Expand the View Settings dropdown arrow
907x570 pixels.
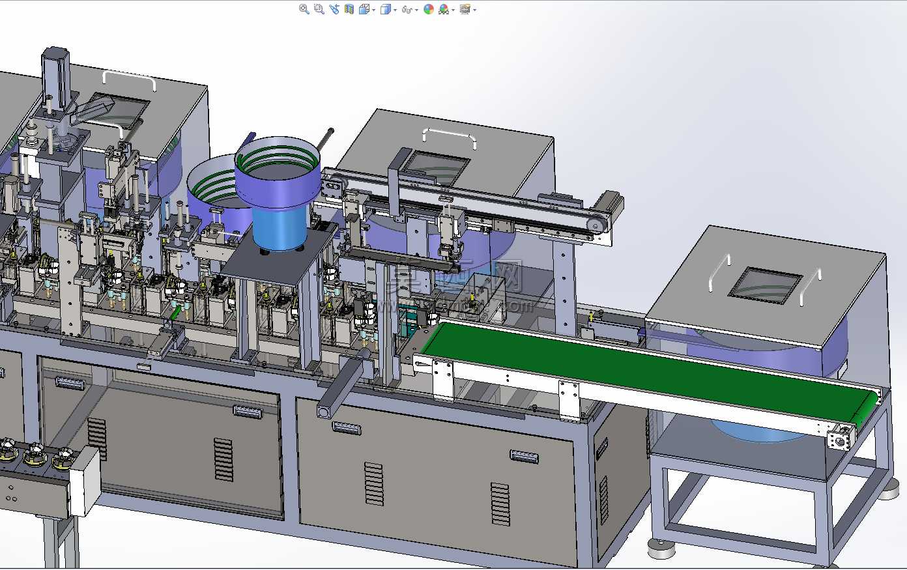coord(474,10)
